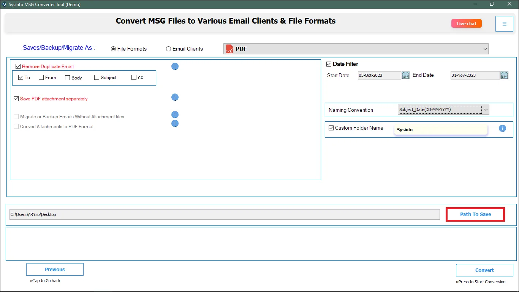Viewport: 519px width, 292px height.
Task: Open the Naming Convention dropdown
Action: click(443, 110)
